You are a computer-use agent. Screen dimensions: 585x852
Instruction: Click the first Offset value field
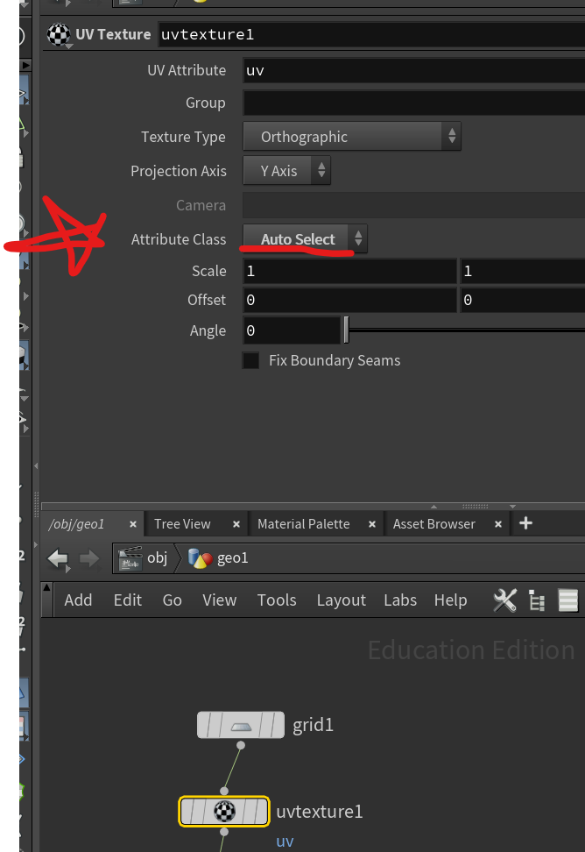pos(349,300)
